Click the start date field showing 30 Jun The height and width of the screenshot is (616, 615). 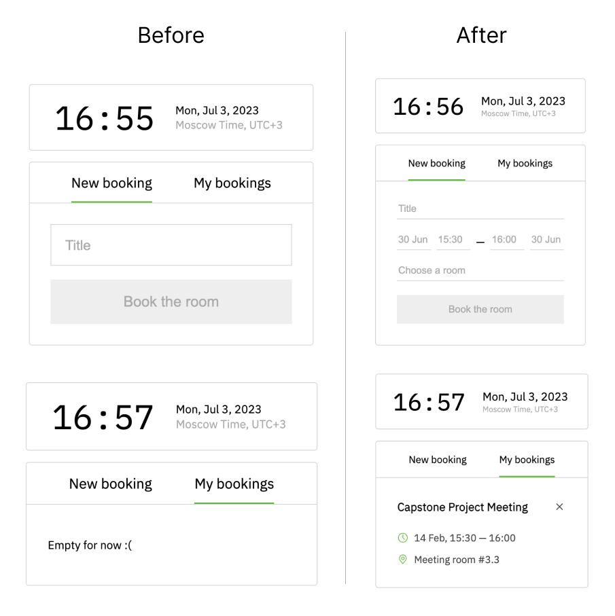(x=414, y=239)
